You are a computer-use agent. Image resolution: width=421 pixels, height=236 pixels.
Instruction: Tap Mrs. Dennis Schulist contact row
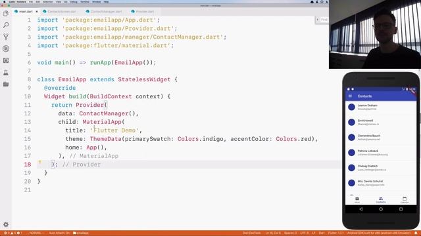pos(381,183)
